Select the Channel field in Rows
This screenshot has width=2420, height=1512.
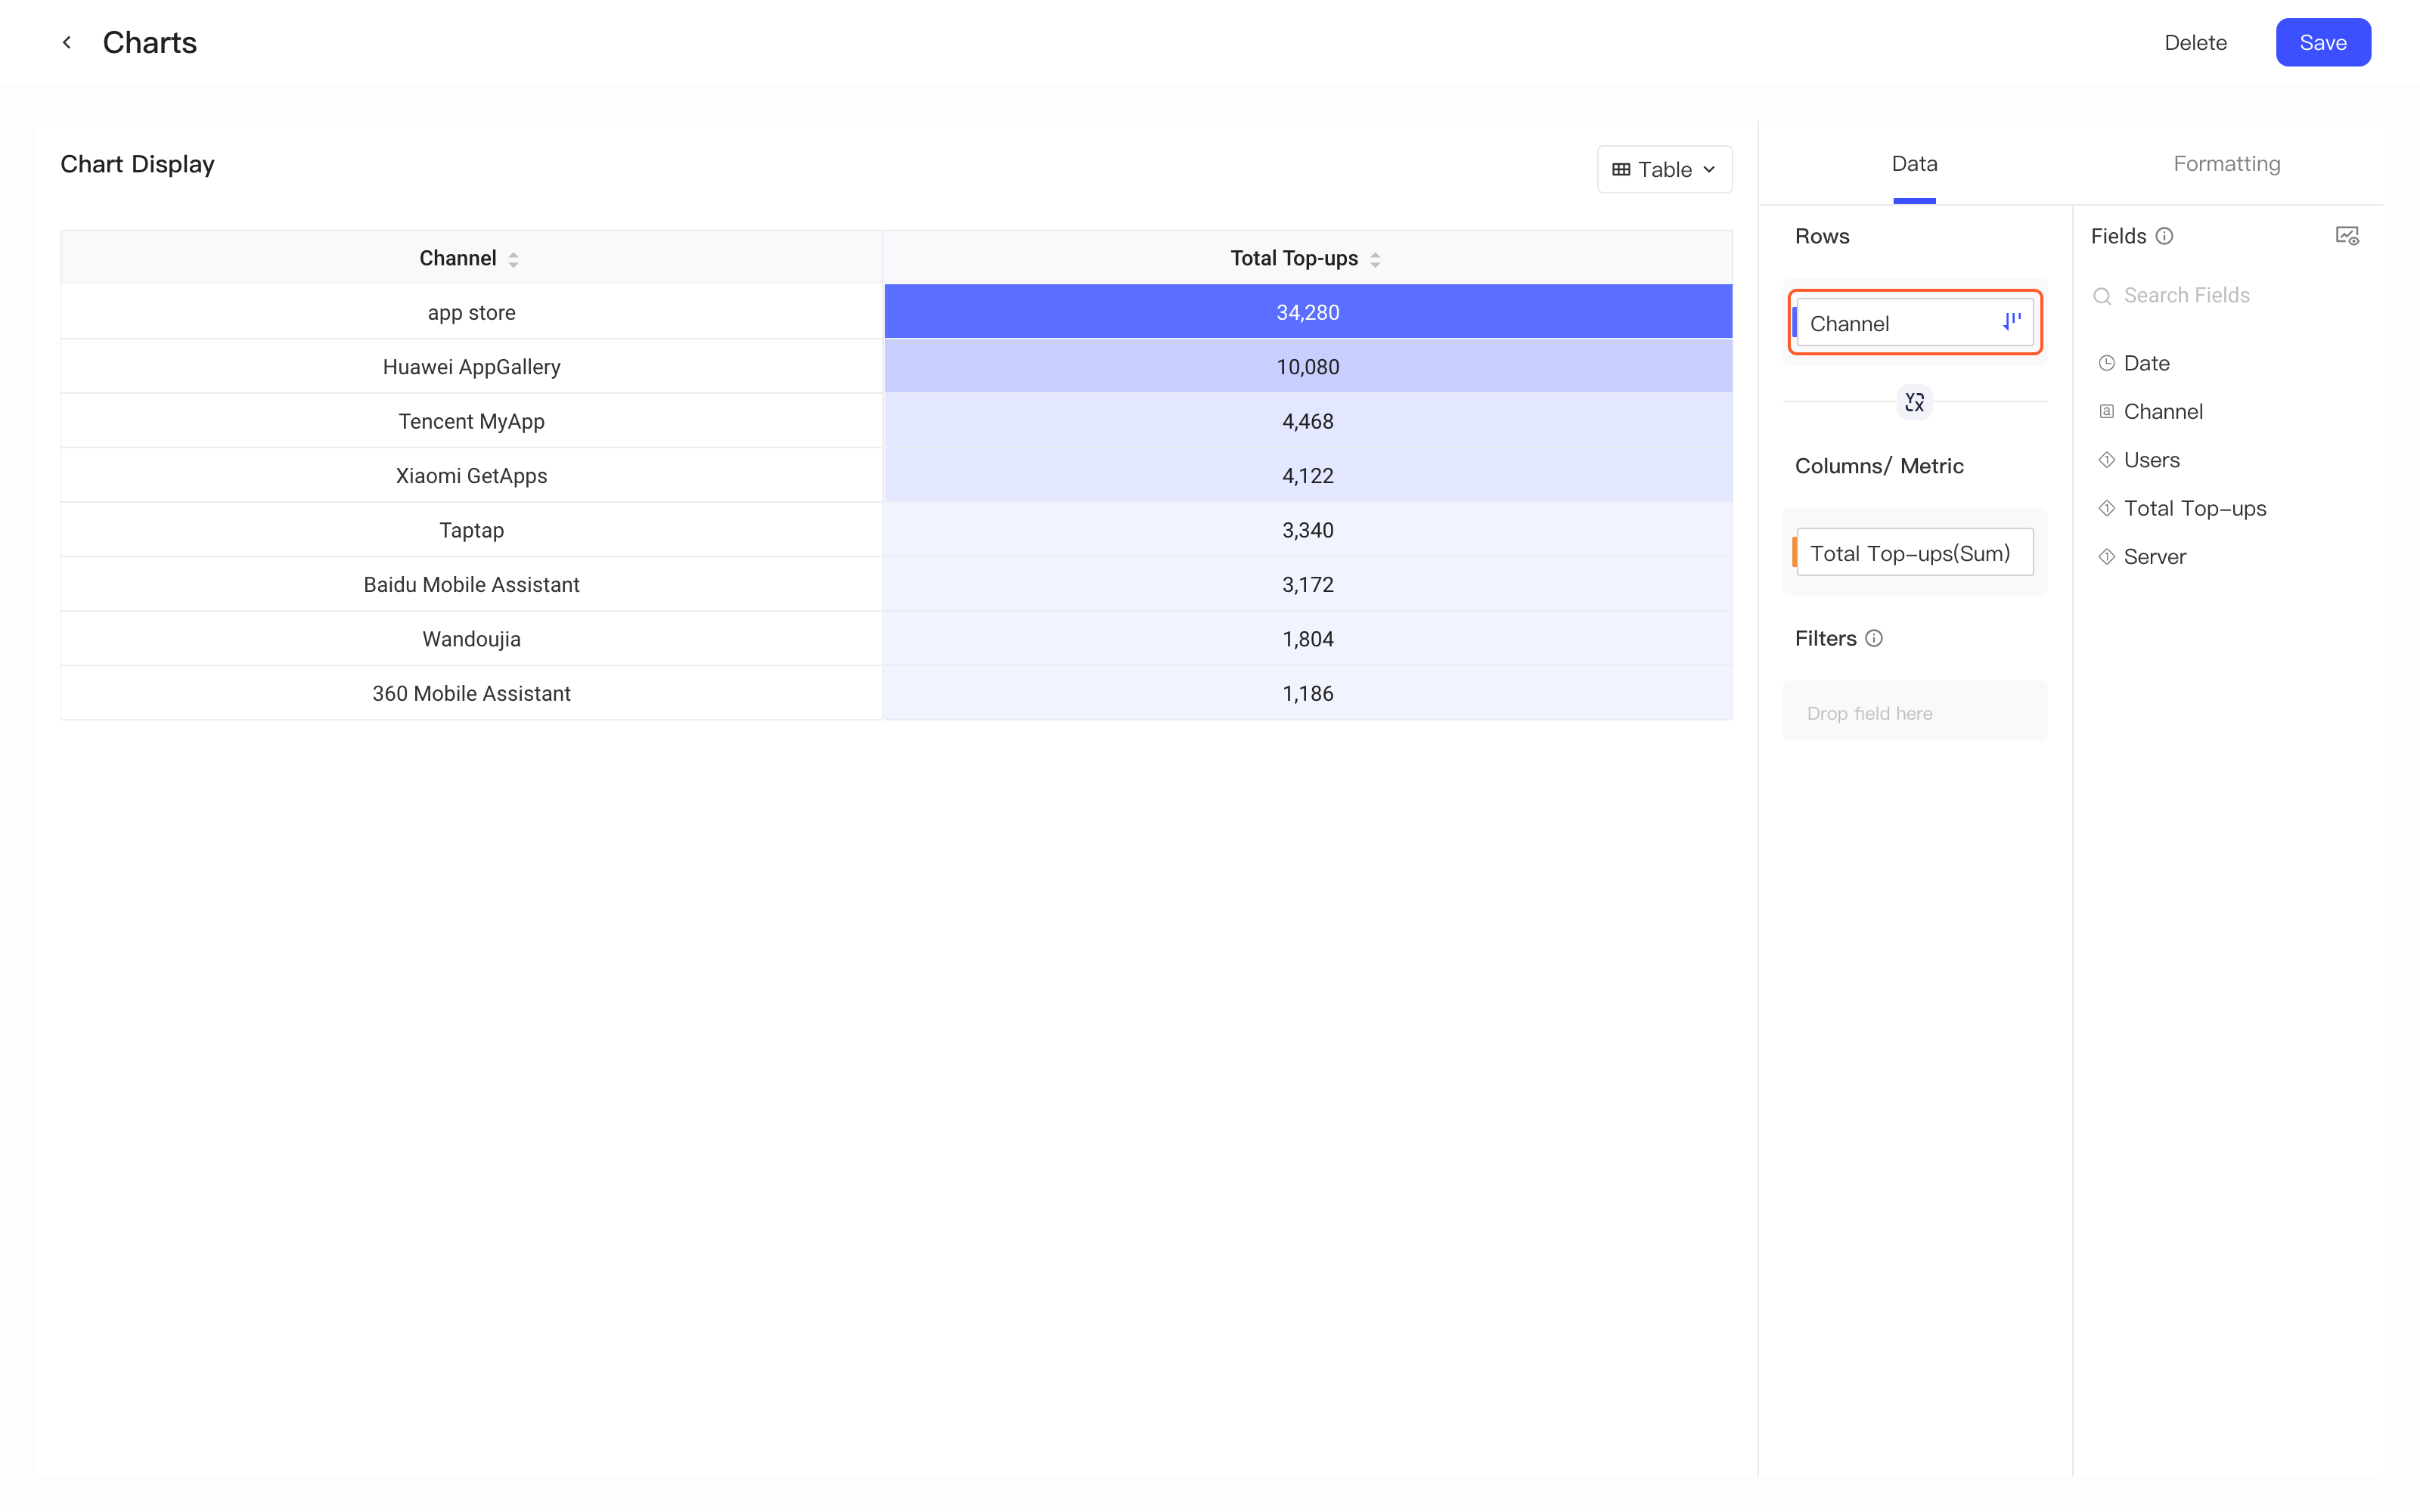pyautogui.click(x=1914, y=322)
